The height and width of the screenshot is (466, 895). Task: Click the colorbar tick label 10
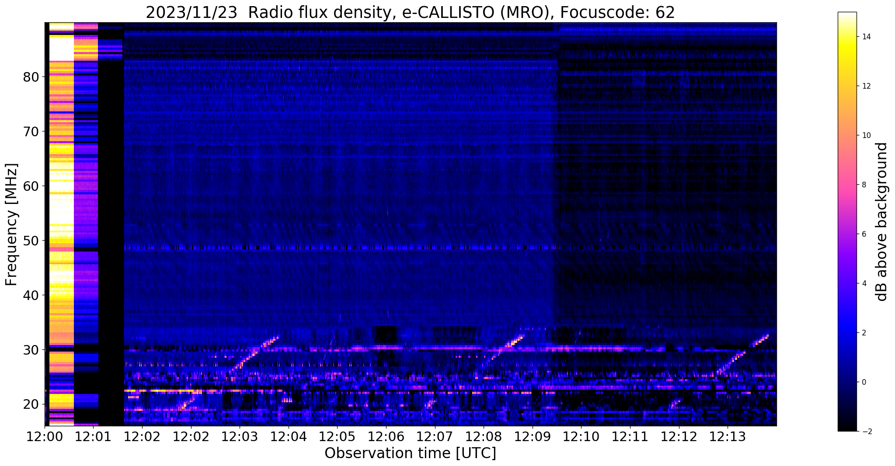point(866,135)
